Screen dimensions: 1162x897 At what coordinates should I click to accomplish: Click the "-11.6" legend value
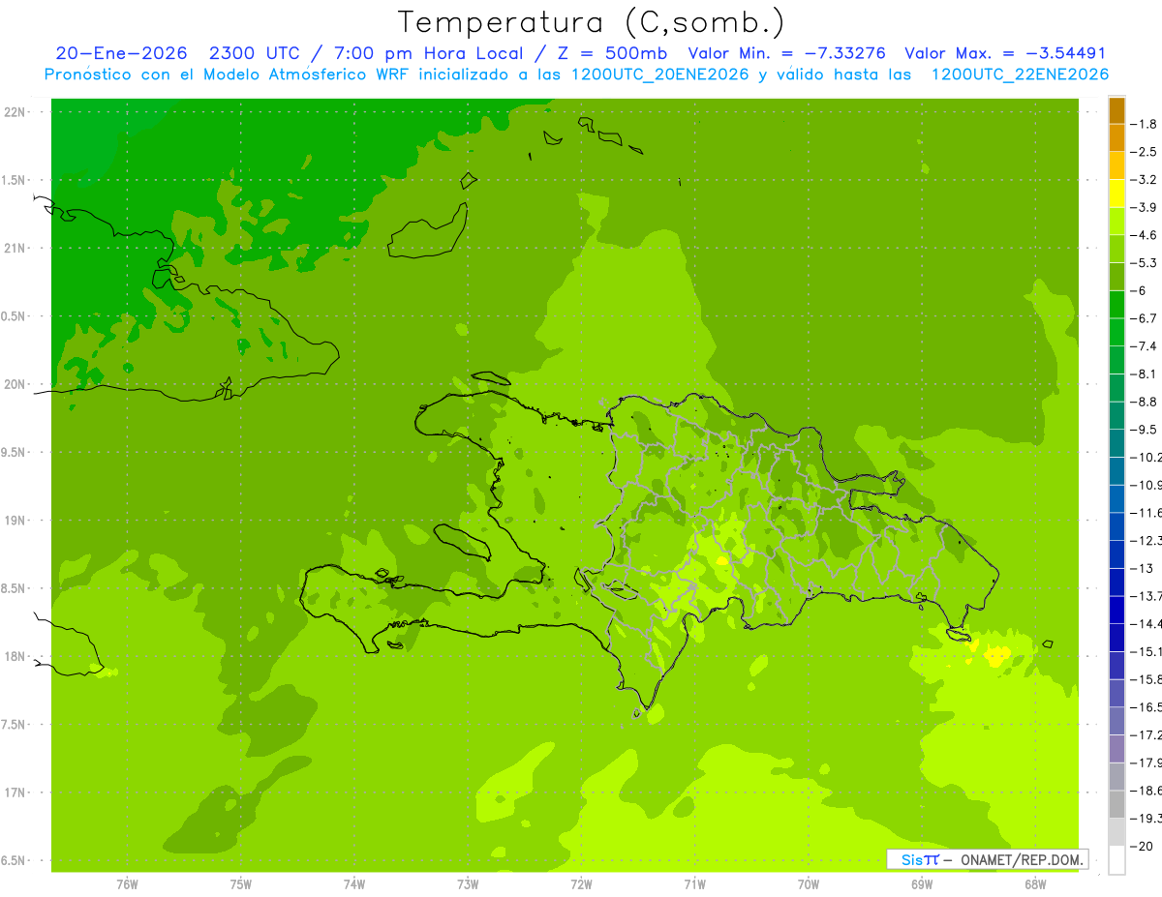[1147, 513]
